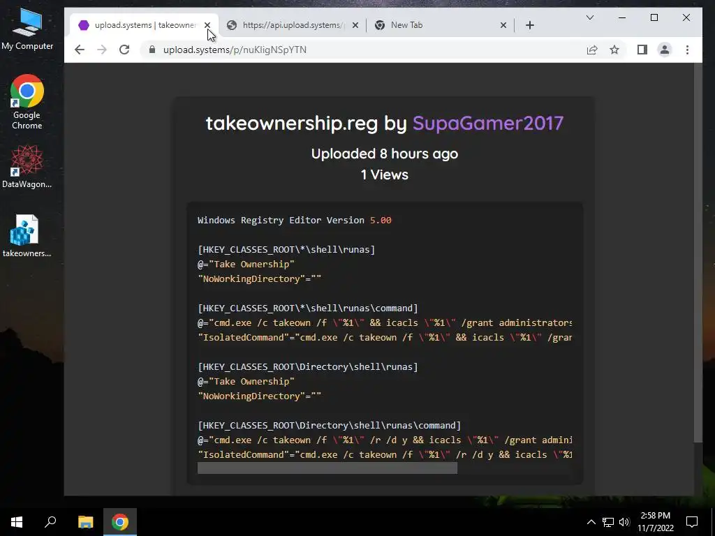Select the takeownership reg file on desktop
715x536 pixels.
[27, 236]
